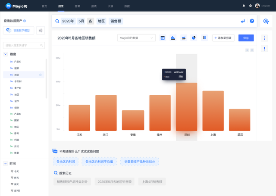This screenshot has width=276, height=196.
Task: Choose the line chart view icon
Action: (184, 38)
